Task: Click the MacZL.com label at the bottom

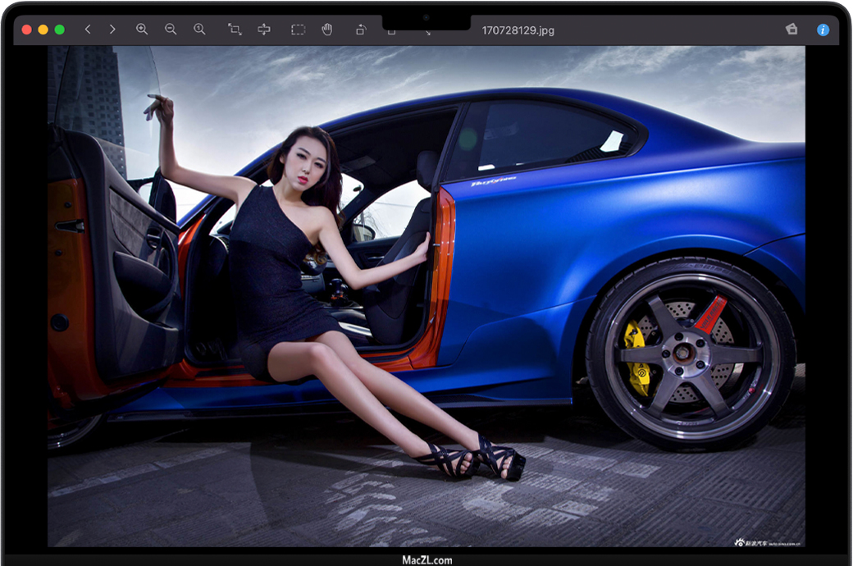Action: [426, 560]
